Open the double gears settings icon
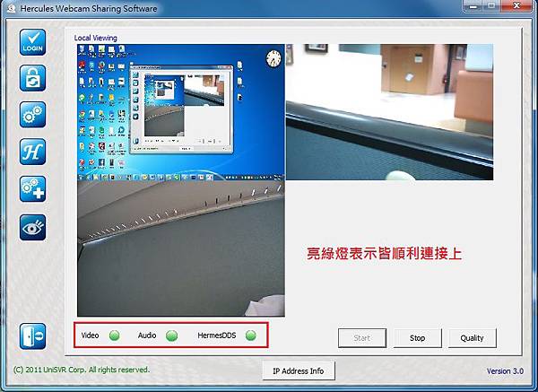The image size is (538, 392). (32, 115)
